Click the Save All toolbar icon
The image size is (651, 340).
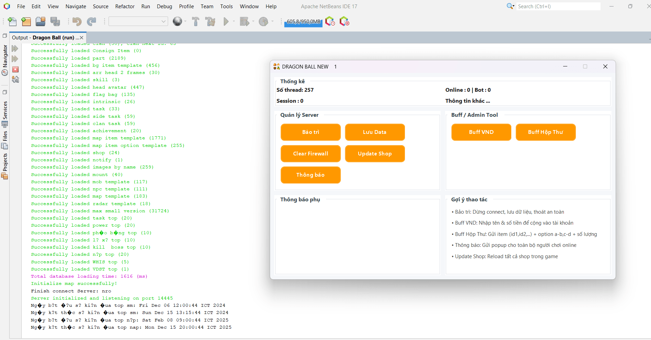pos(55,22)
